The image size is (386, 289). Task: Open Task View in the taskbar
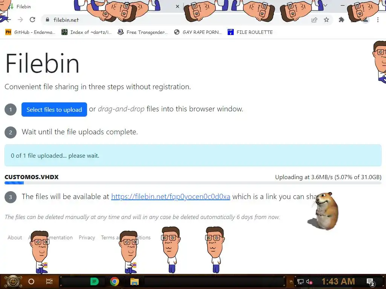[x=49, y=281]
